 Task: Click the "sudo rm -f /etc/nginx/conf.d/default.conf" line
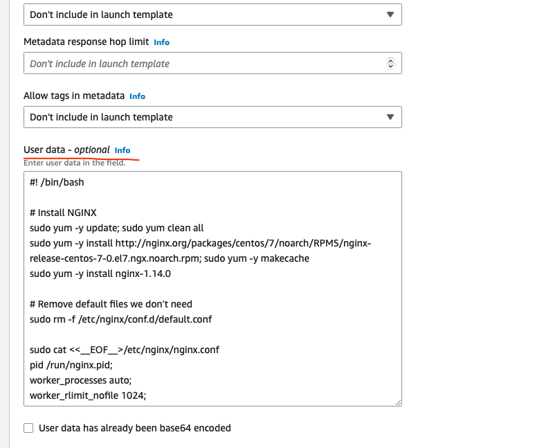click(120, 319)
